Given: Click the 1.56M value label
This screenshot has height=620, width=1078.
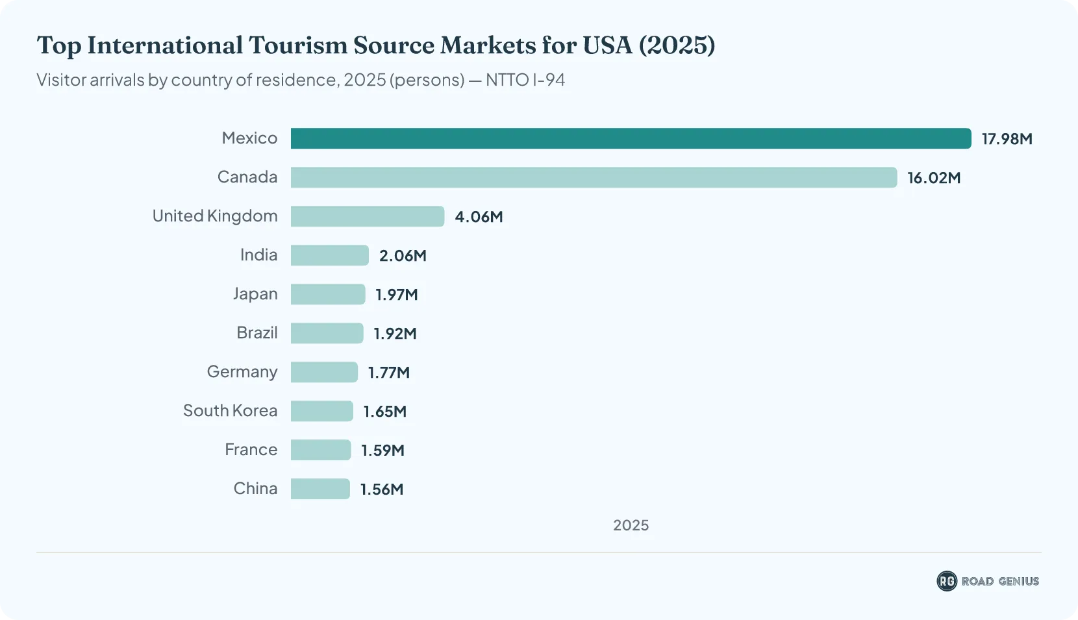Looking at the screenshot, I should click(x=382, y=490).
